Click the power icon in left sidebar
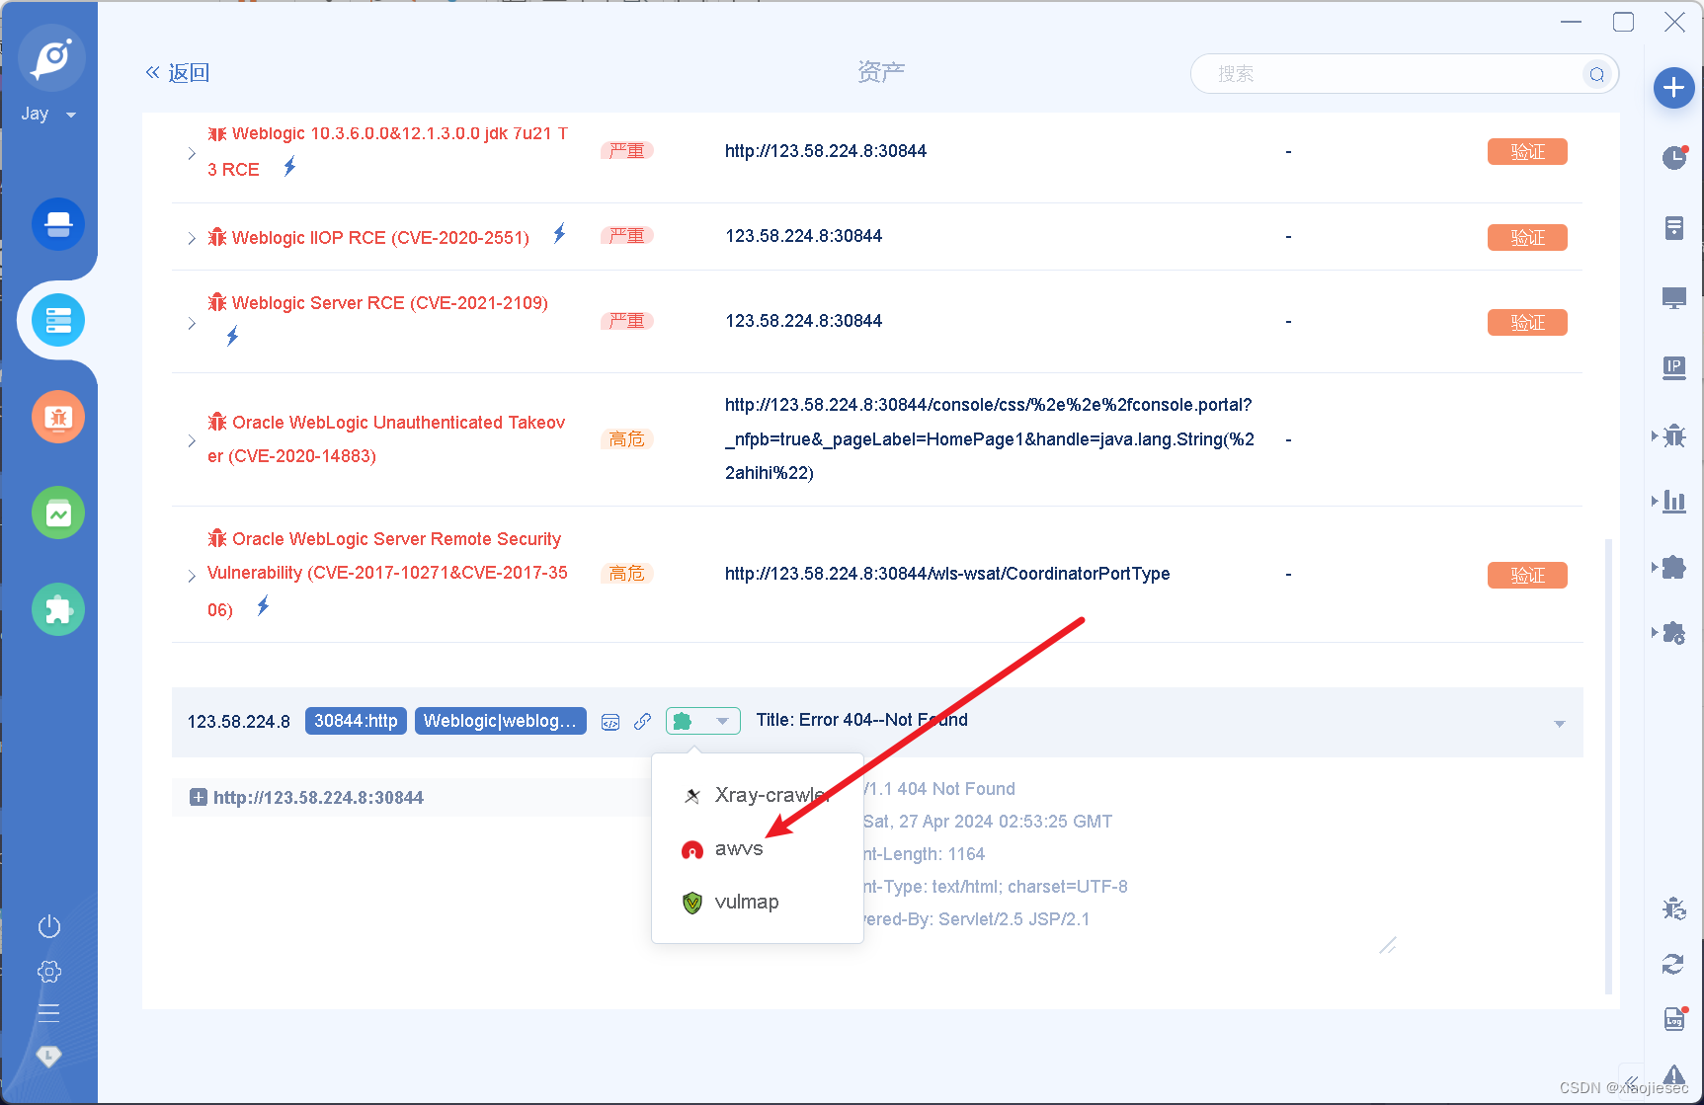Screen dimensions: 1704x1105 tap(49, 926)
